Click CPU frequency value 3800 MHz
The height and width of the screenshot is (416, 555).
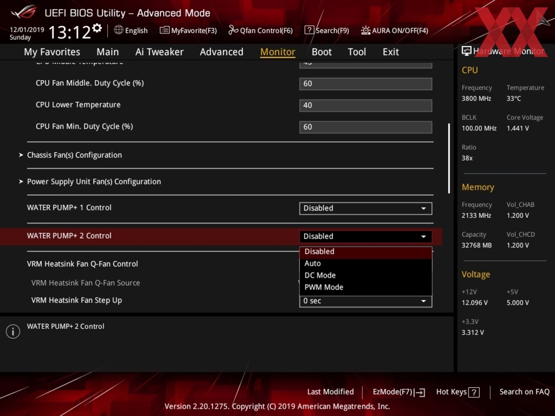tap(476, 98)
